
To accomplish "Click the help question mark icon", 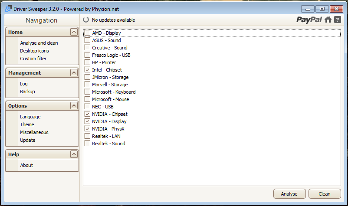I will (x=337, y=20).
